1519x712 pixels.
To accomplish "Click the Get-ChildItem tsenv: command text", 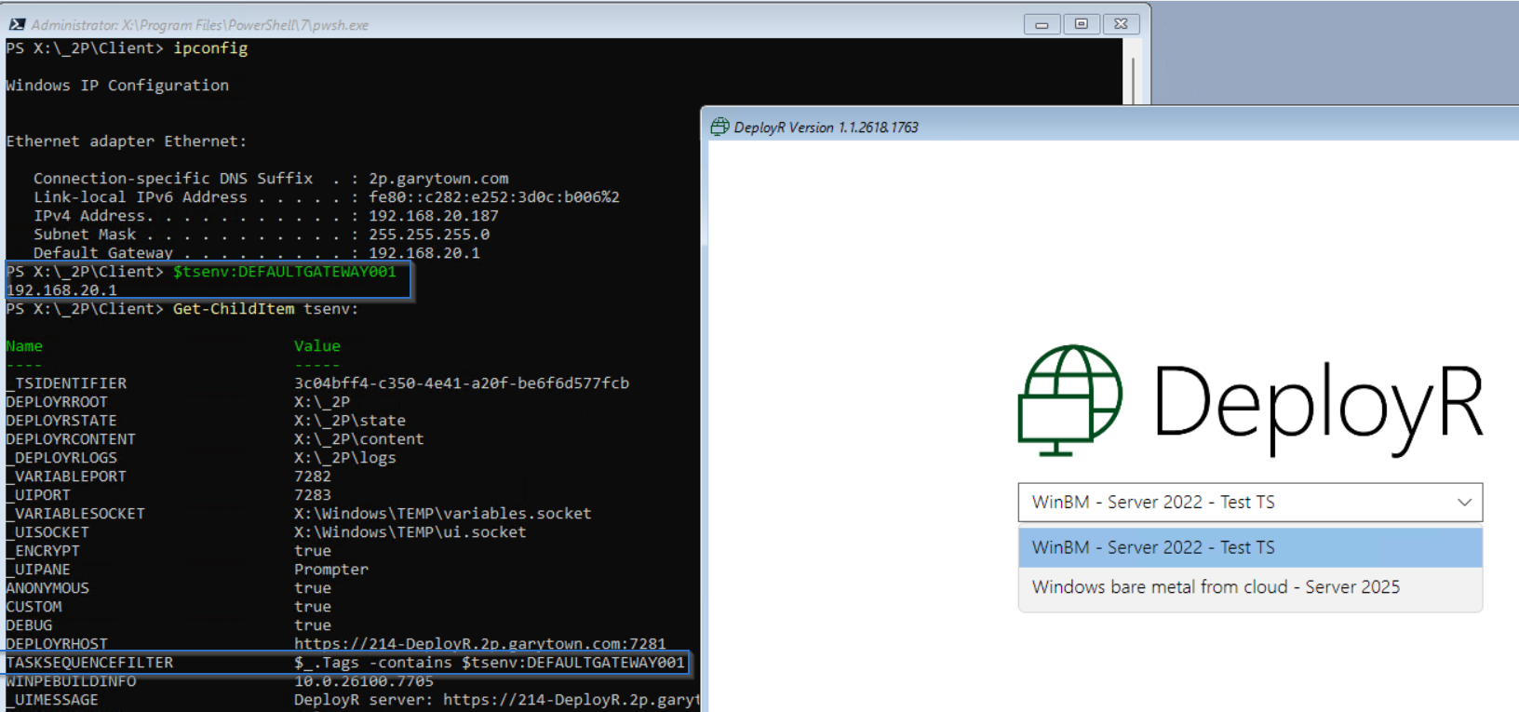I will pos(265,309).
